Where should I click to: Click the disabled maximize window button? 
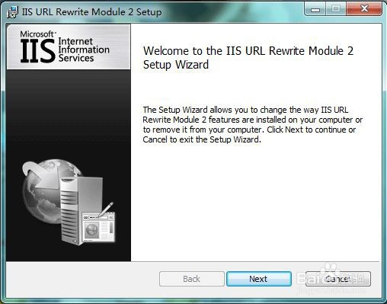coord(336,9)
